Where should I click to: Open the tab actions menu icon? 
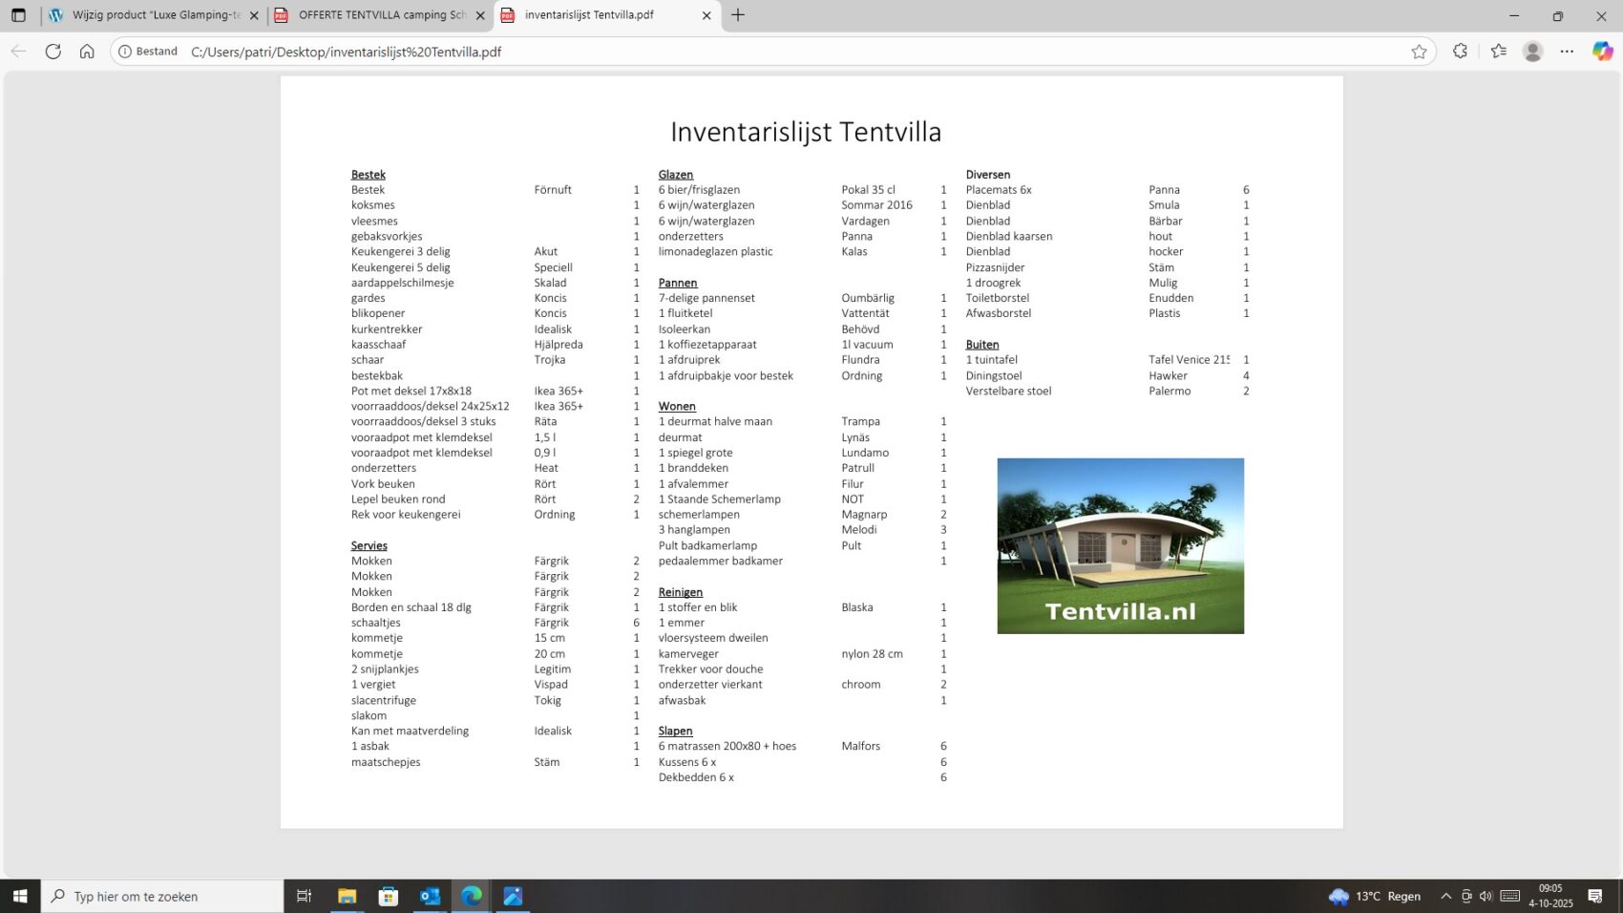click(x=18, y=15)
